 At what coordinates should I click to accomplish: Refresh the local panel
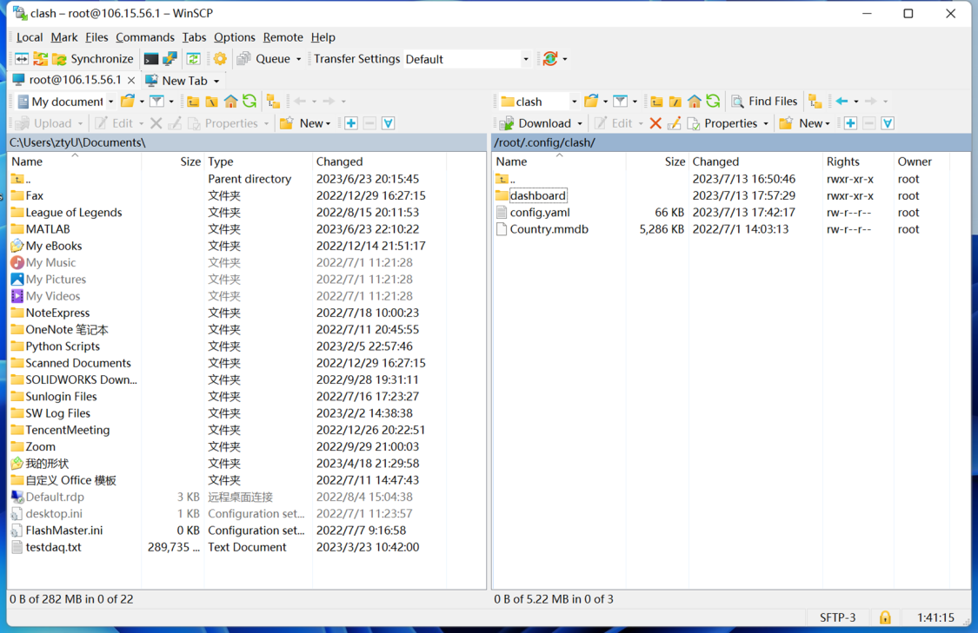[x=249, y=101]
